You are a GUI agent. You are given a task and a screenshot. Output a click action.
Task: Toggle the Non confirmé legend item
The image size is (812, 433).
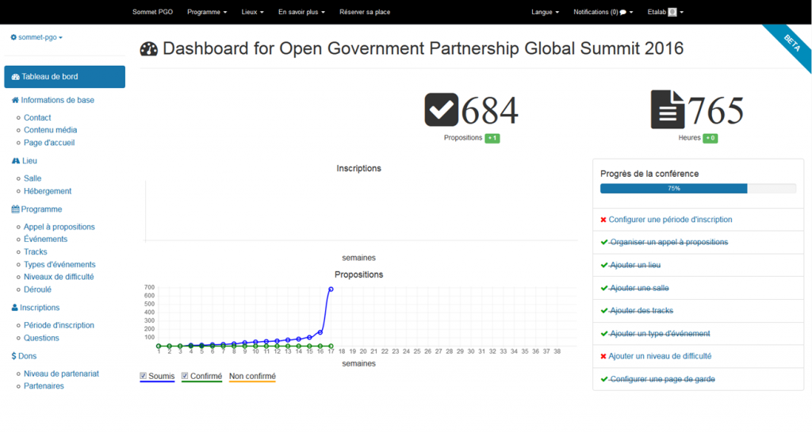point(252,377)
